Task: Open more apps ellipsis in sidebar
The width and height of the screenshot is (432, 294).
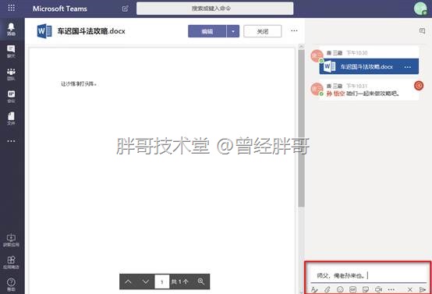Action: pyautogui.click(x=11, y=141)
